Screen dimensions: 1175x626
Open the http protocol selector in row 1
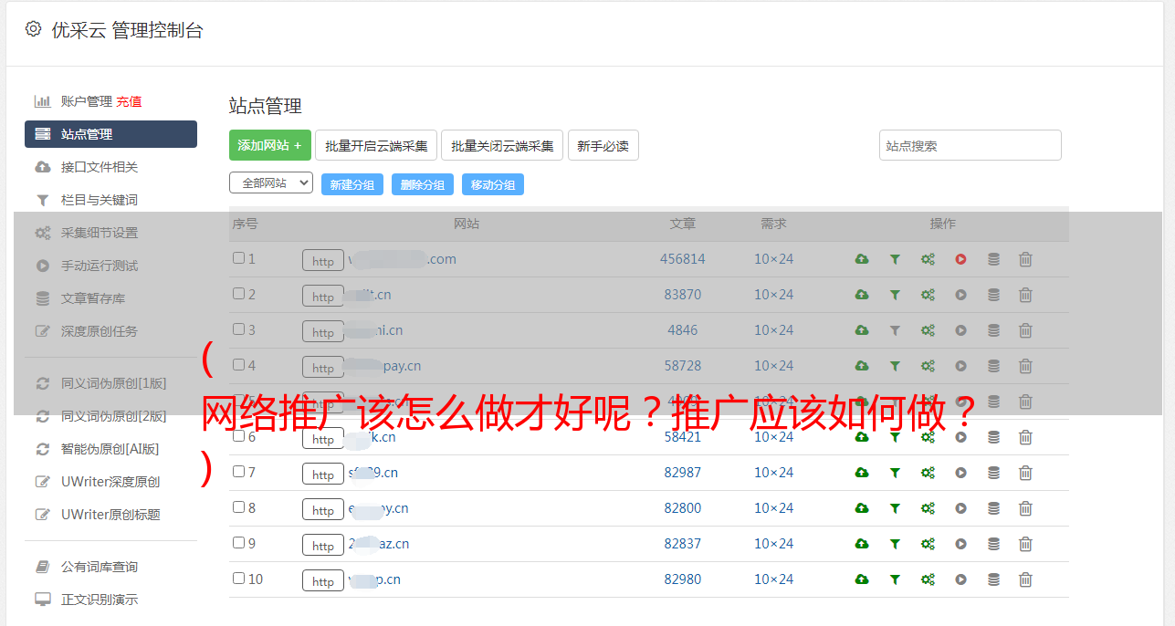(323, 260)
